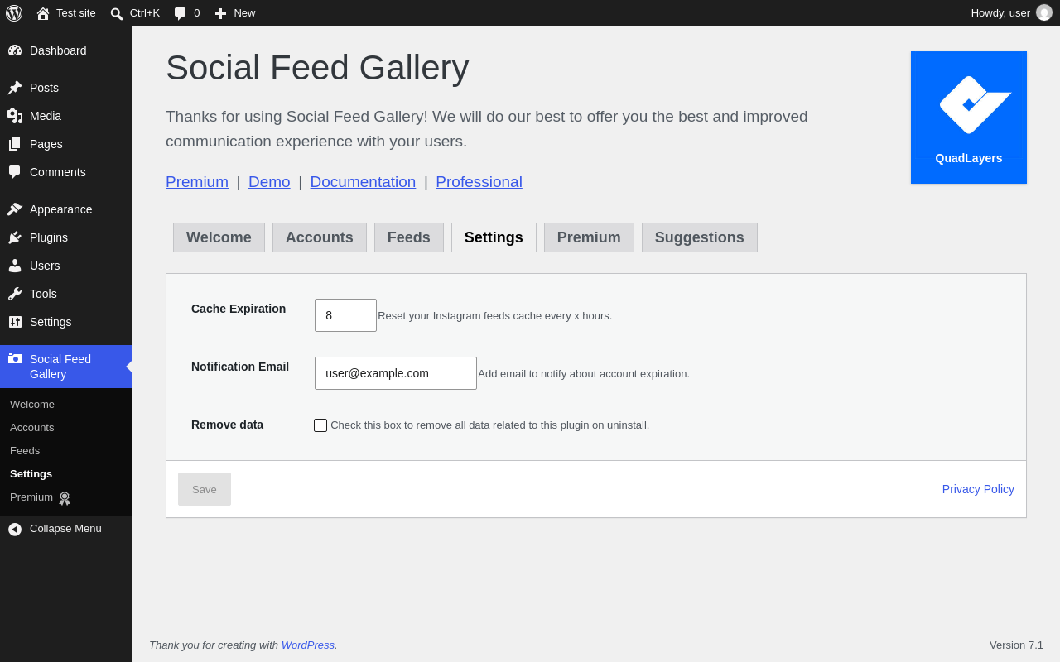Click the Plugins plug icon

pos(15,237)
